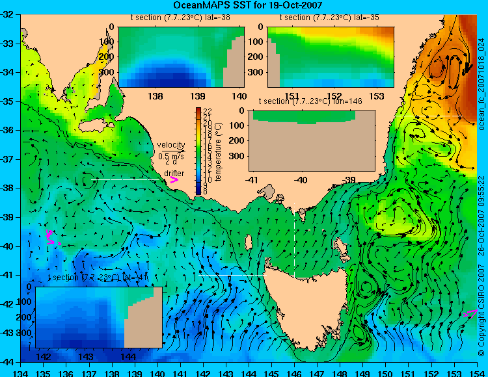
Task: Open the lon=146 temperature section plot
Action: 312,141
